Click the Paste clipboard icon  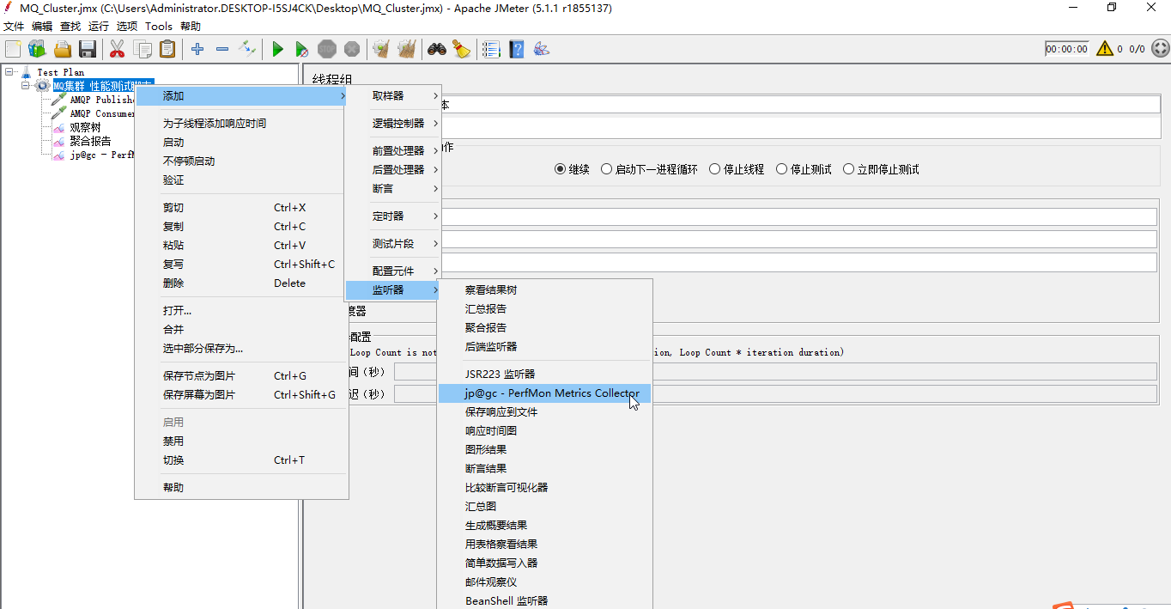[167, 49]
